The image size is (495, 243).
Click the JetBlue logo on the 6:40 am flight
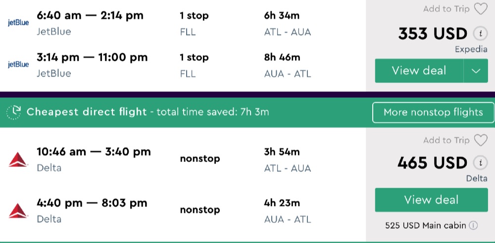(x=19, y=23)
